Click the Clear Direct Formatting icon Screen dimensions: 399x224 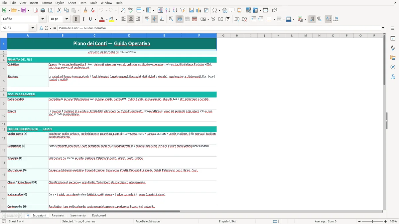tap(93, 10)
